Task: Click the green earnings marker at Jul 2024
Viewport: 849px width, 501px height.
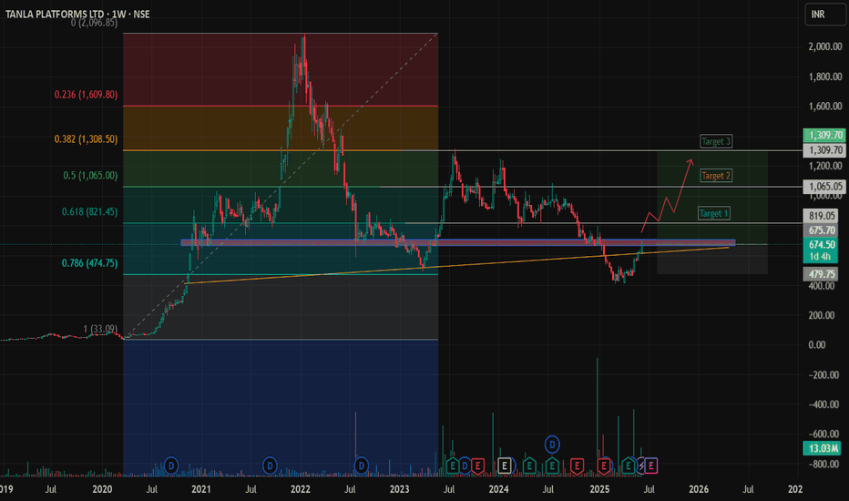Action: [552, 465]
